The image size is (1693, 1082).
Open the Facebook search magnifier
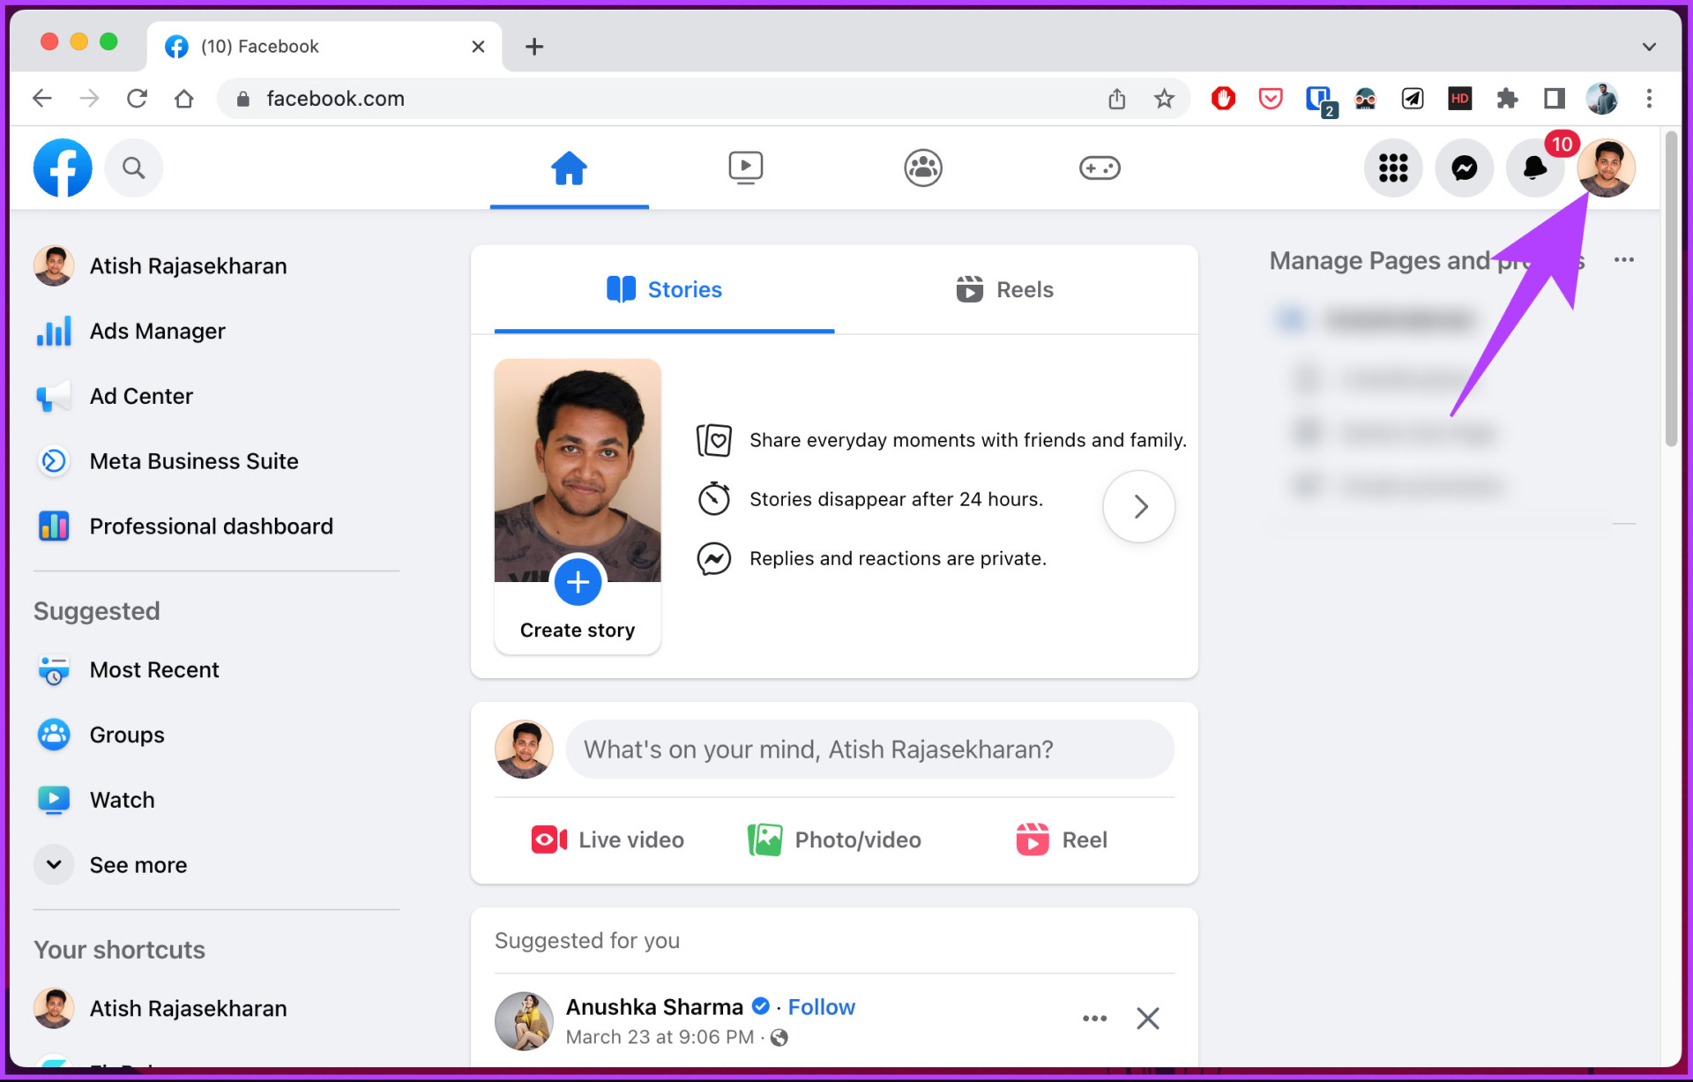click(133, 168)
